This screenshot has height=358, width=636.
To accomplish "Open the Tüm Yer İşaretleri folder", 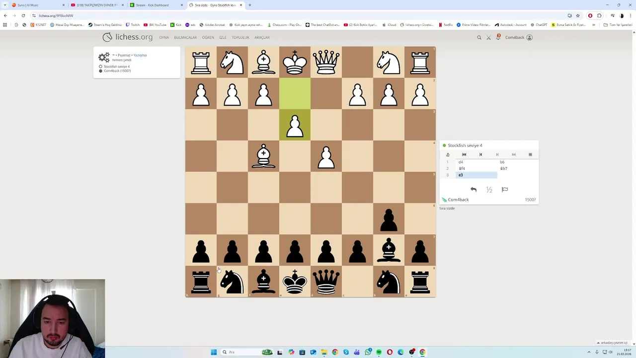I will [618, 25].
